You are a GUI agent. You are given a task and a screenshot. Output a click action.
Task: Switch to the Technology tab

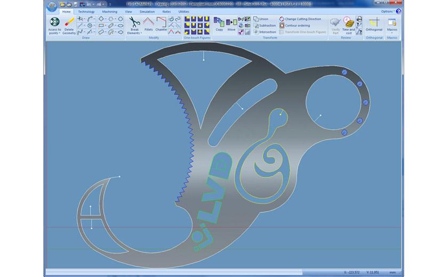click(86, 12)
